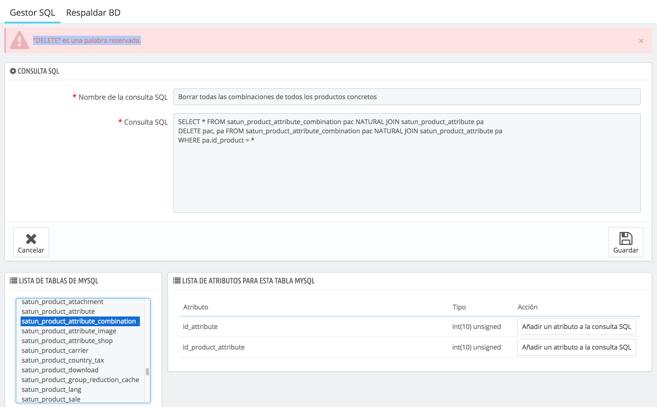This screenshot has width=657, height=407.
Task: Focus the Nombre de la consulta SQL field
Action: pyautogui.click(x=407, y=97)
